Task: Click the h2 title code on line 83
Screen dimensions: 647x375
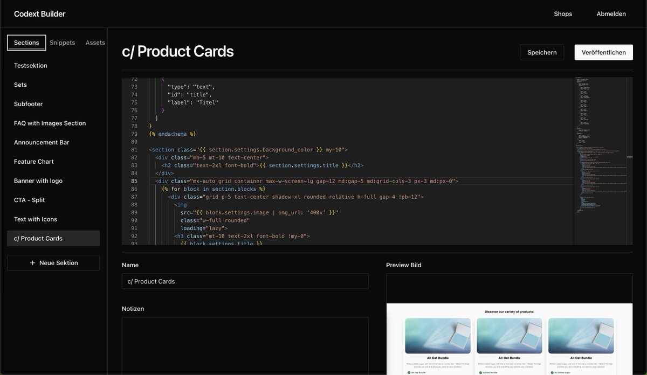Action: [263, 165]
